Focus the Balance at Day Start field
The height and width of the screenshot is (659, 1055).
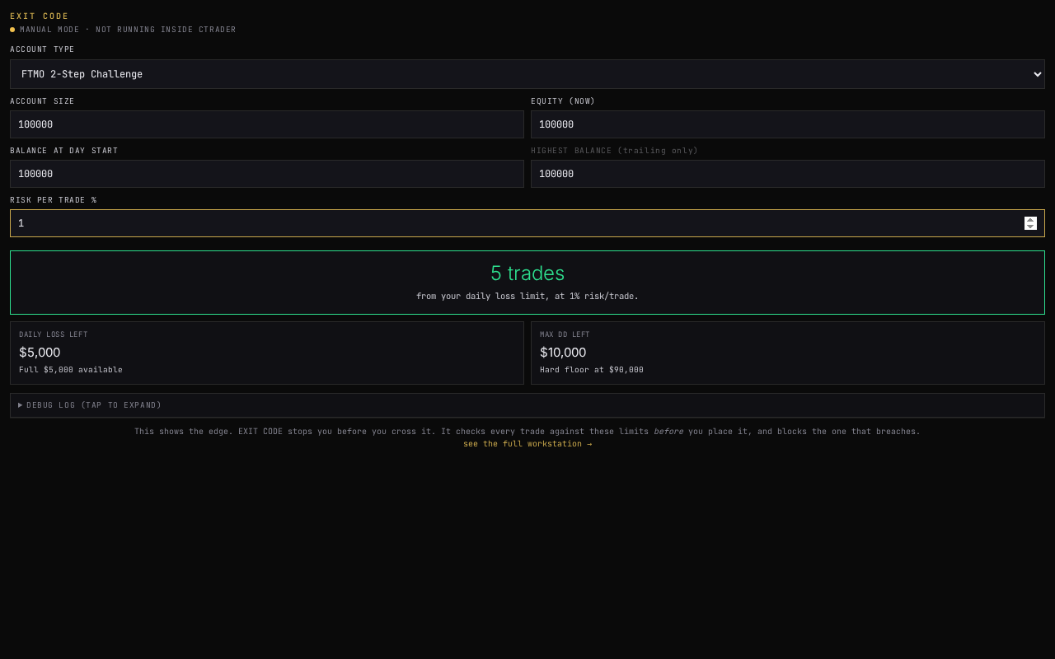[x=267, y=174]
